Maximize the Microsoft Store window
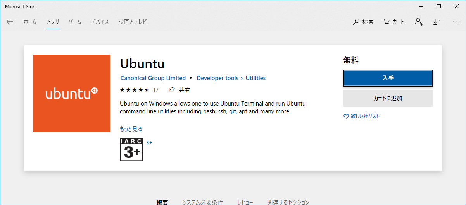Image resolution: width=466 pixels, height=205 pixels. coord(439,6)
